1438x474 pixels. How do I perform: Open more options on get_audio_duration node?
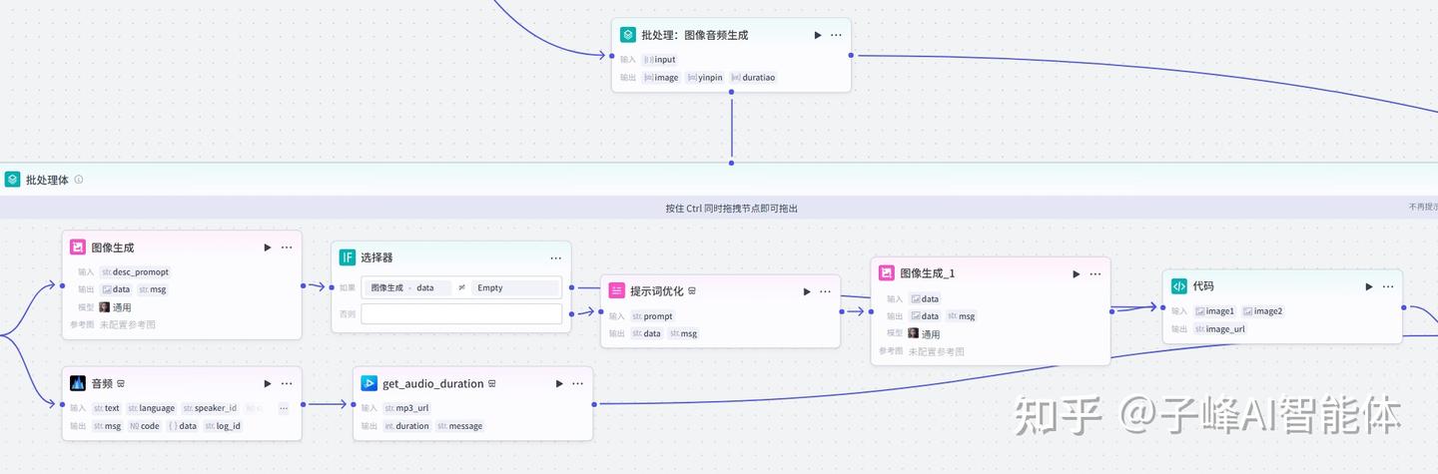pos(578,383)
